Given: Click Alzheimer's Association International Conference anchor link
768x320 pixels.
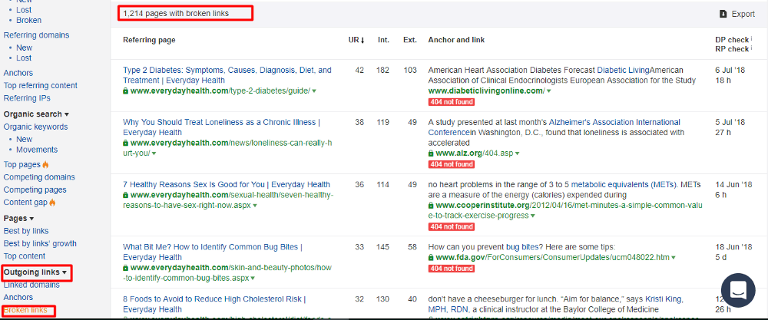Looking at the screenshot, I should coord(554,127).
